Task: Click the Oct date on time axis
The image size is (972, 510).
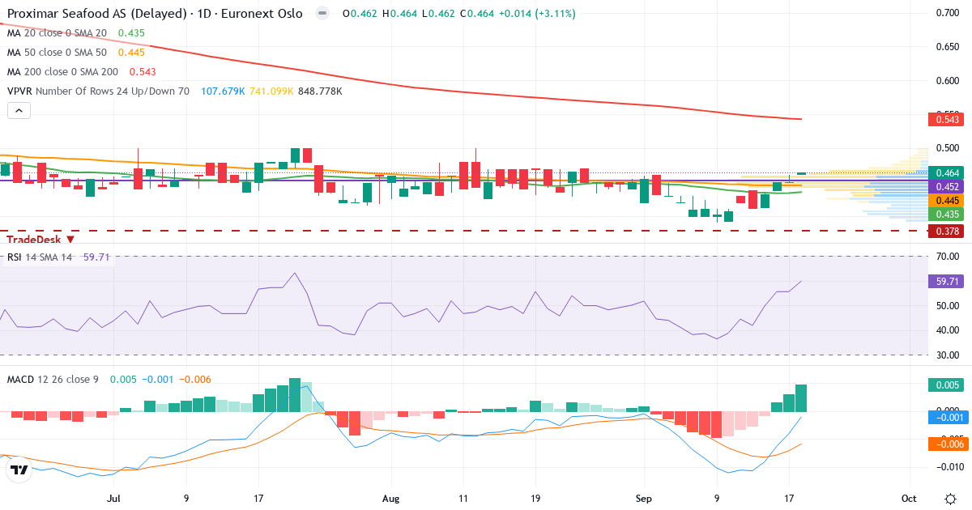Action: [x=909, y=498]
